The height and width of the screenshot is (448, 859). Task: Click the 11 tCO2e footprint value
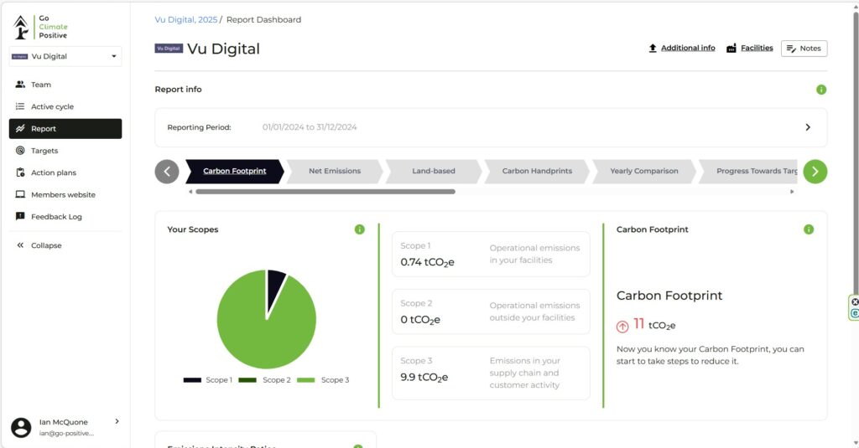tap(654, 324)
